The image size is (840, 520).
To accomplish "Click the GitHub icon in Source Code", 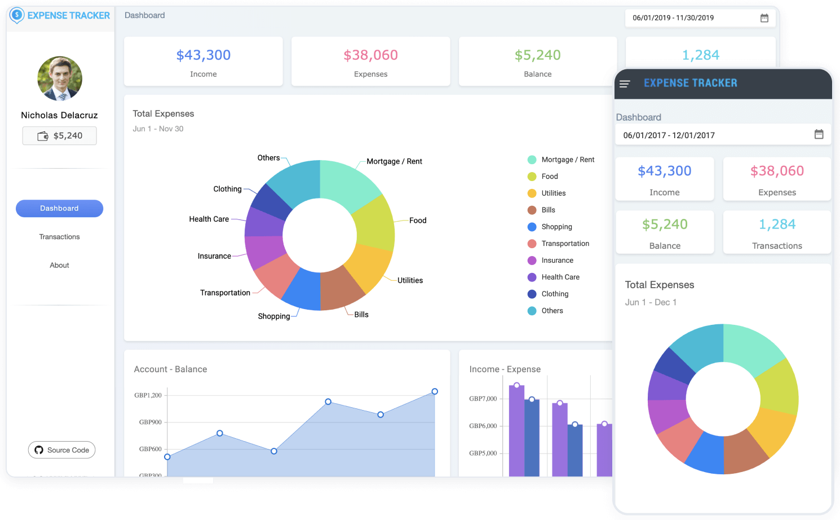I will coord(39,450).
